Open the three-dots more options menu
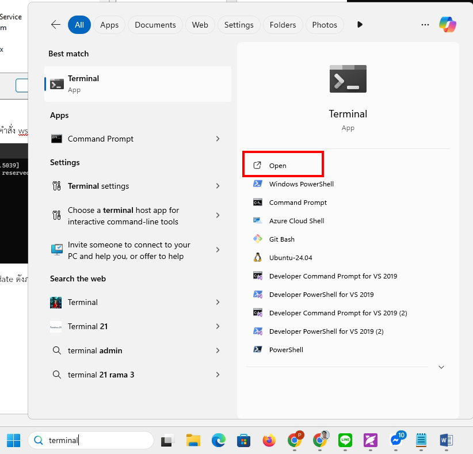The width and height of the screenshot is (473, 454). coord(425,25)
